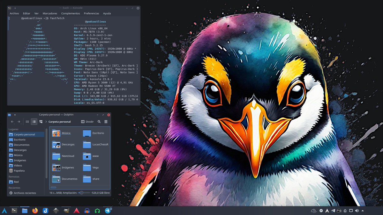Click the checkmark sync tray icon
The height and width of the screenshot is (215, 383).
(x=321, y=211)
